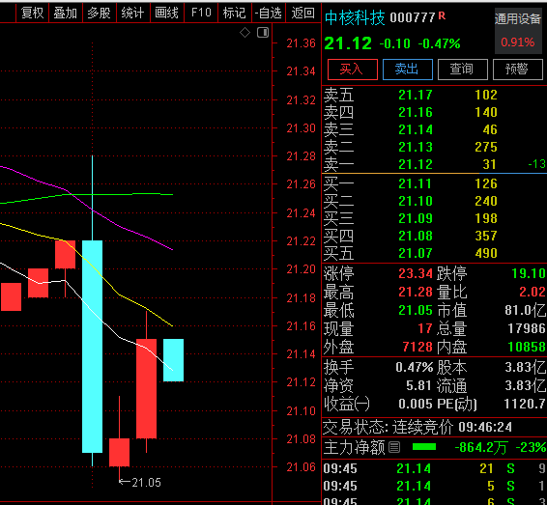The image size is (547, 505).
Task: Toggle the side panel icon above chart
Action: point(263,33)
